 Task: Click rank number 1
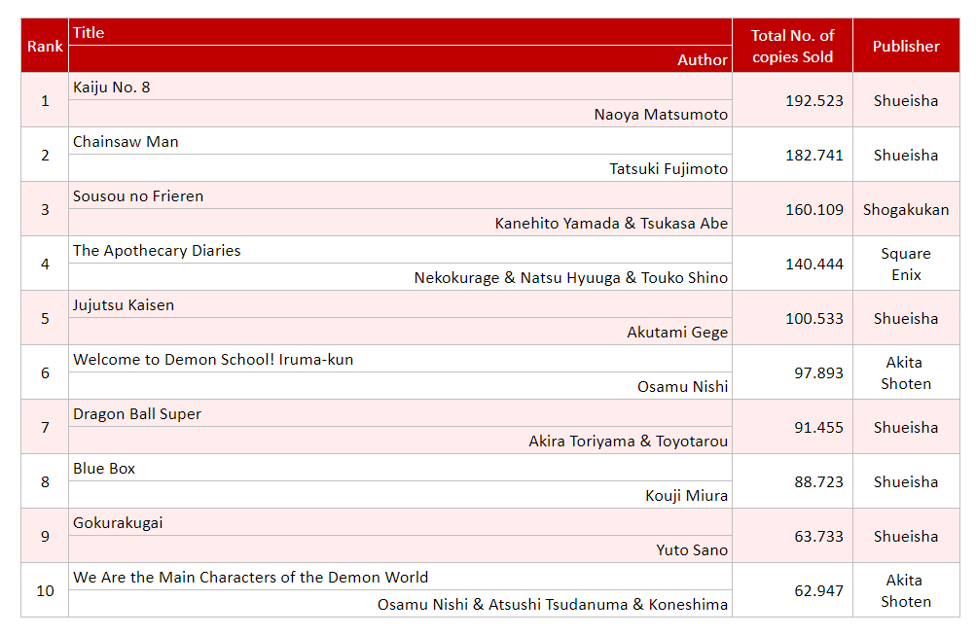pyautogui.click(x=45, y=101)
